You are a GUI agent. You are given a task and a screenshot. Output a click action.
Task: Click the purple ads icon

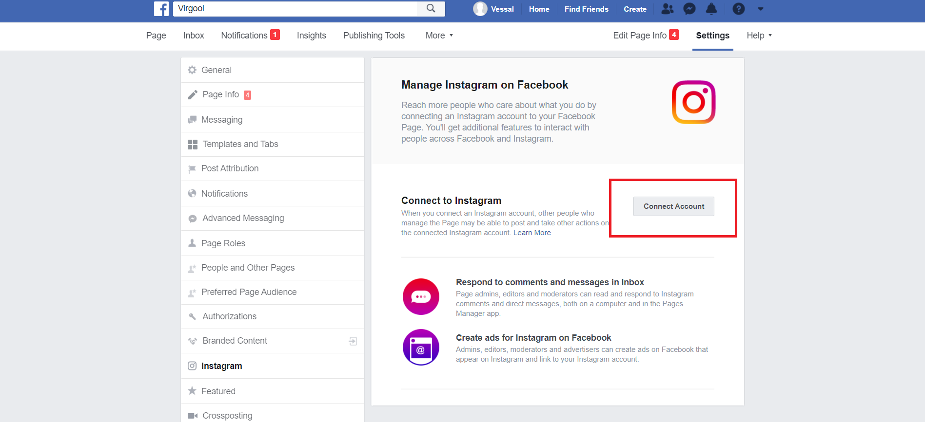click(x=421, y=348)
